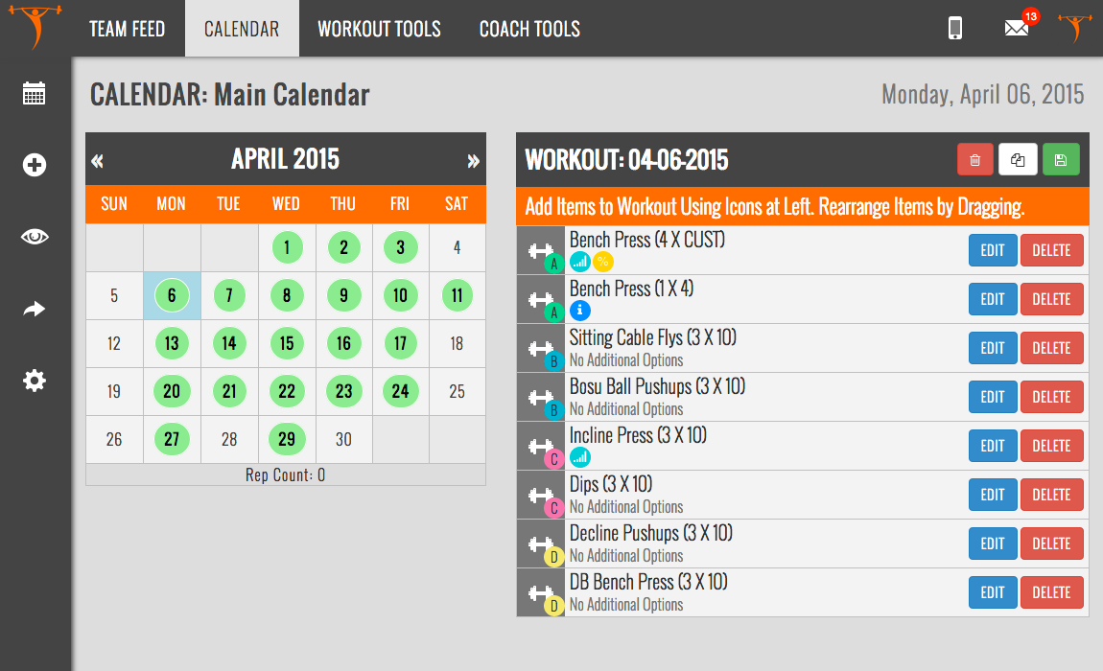Click the plus icon to add an item
The image size is (1103, 671).
click(34, 165)
